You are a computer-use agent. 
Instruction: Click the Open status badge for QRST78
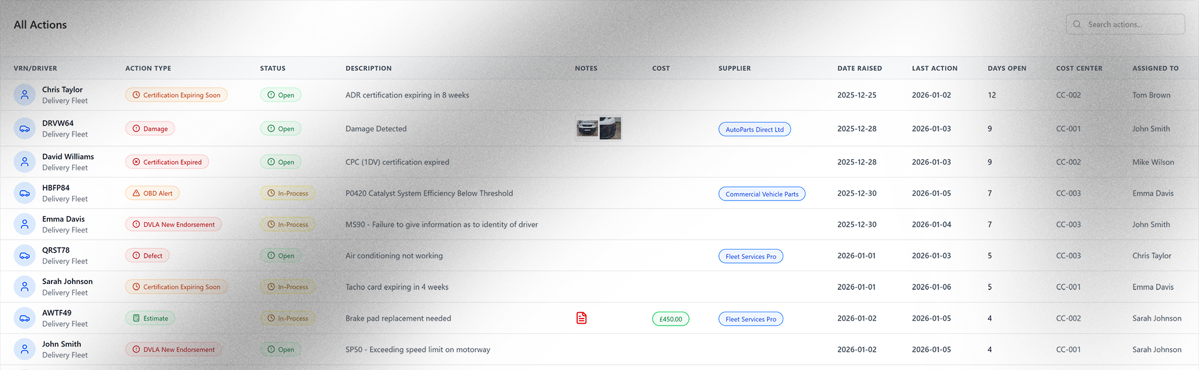pos(280,255)
